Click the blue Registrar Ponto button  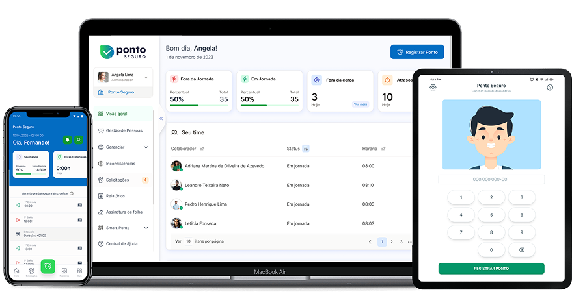(417, 52)
